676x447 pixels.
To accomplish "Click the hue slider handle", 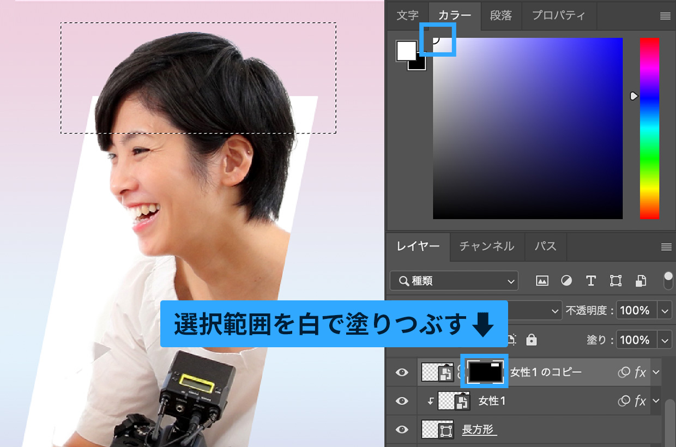I will pos(634,96).
